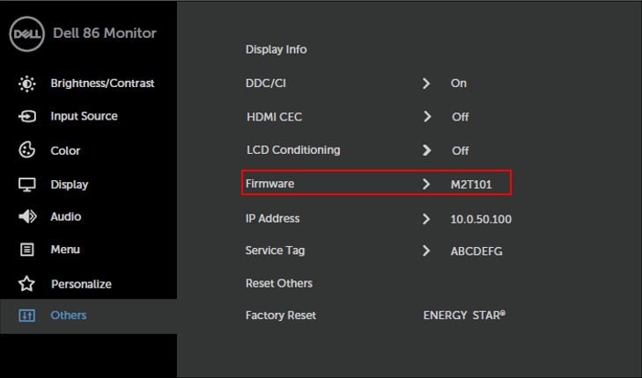Expand the Service Tag chevron arrow
Image resolution: width=642 pixels, height=378 pixels.
(426, 251)
